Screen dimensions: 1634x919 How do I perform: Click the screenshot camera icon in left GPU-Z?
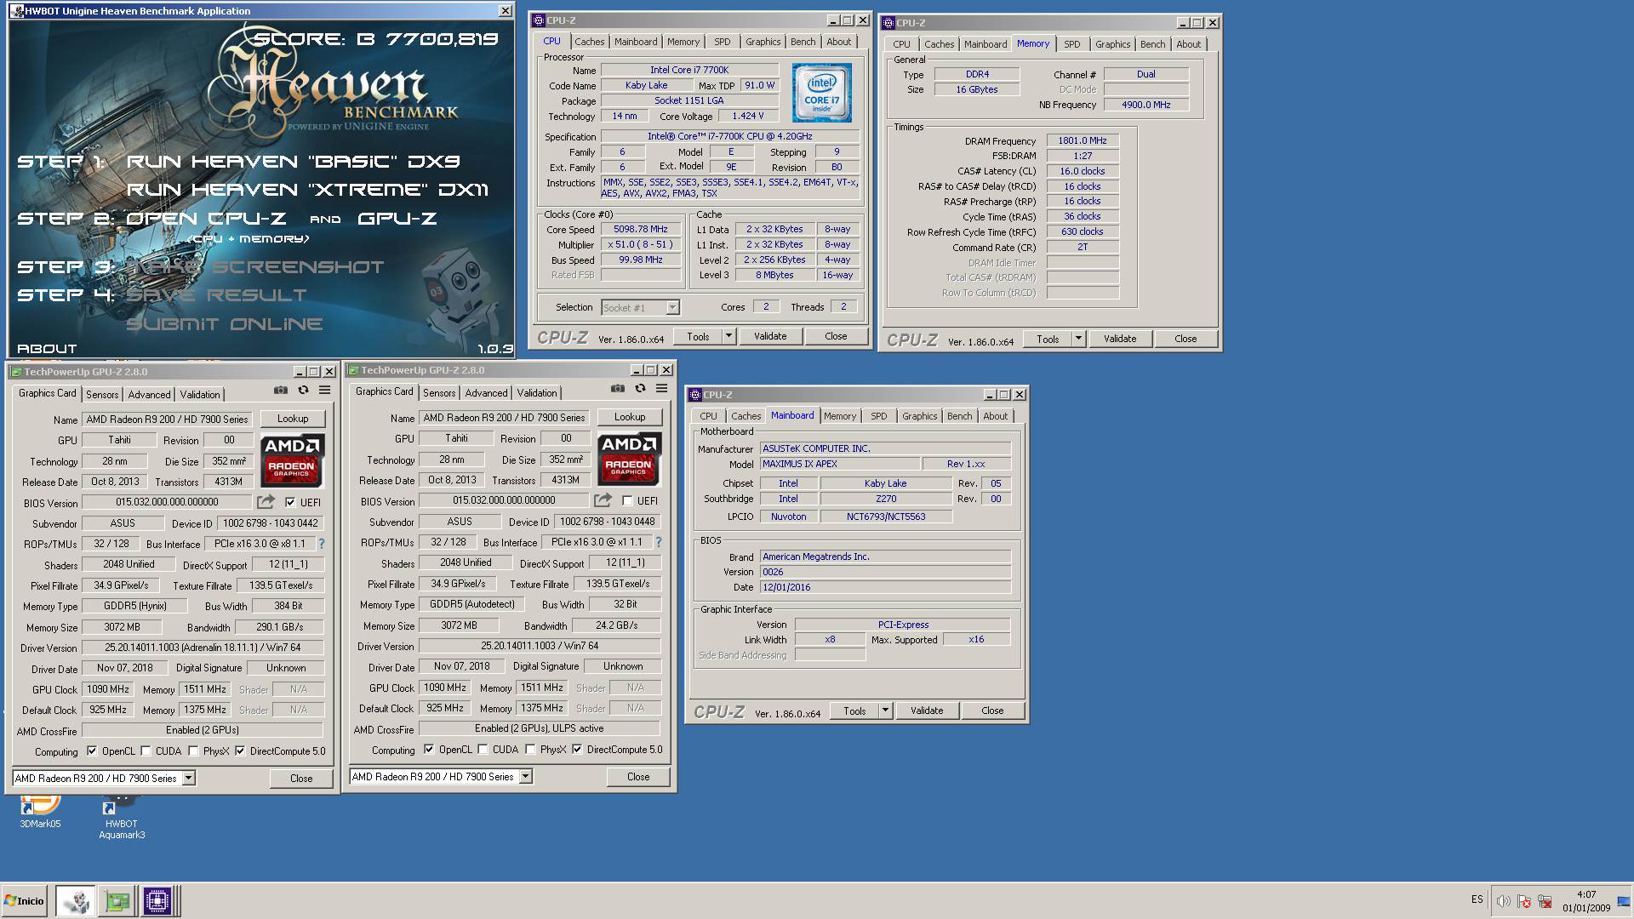pyautogui.click(x=281, y=390)
